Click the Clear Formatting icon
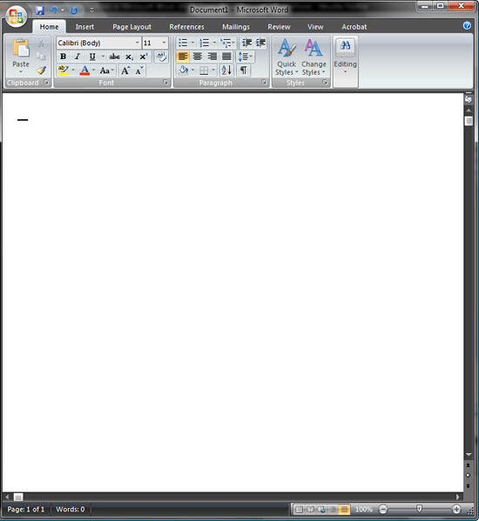This screenshot has height=521, width=479. [x=161, y=57]
